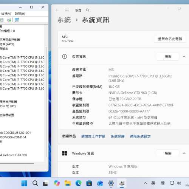This screenshot has width=189, height=189.
Task: Open Microsoft Store from the taskbar
Action: click(x=89, y=183)
